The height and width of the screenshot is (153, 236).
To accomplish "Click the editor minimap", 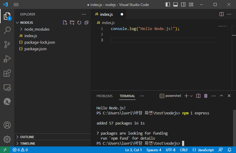I will click(223, 26).
